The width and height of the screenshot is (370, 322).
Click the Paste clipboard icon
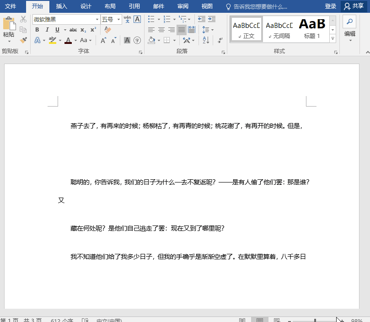click(9, 23)
